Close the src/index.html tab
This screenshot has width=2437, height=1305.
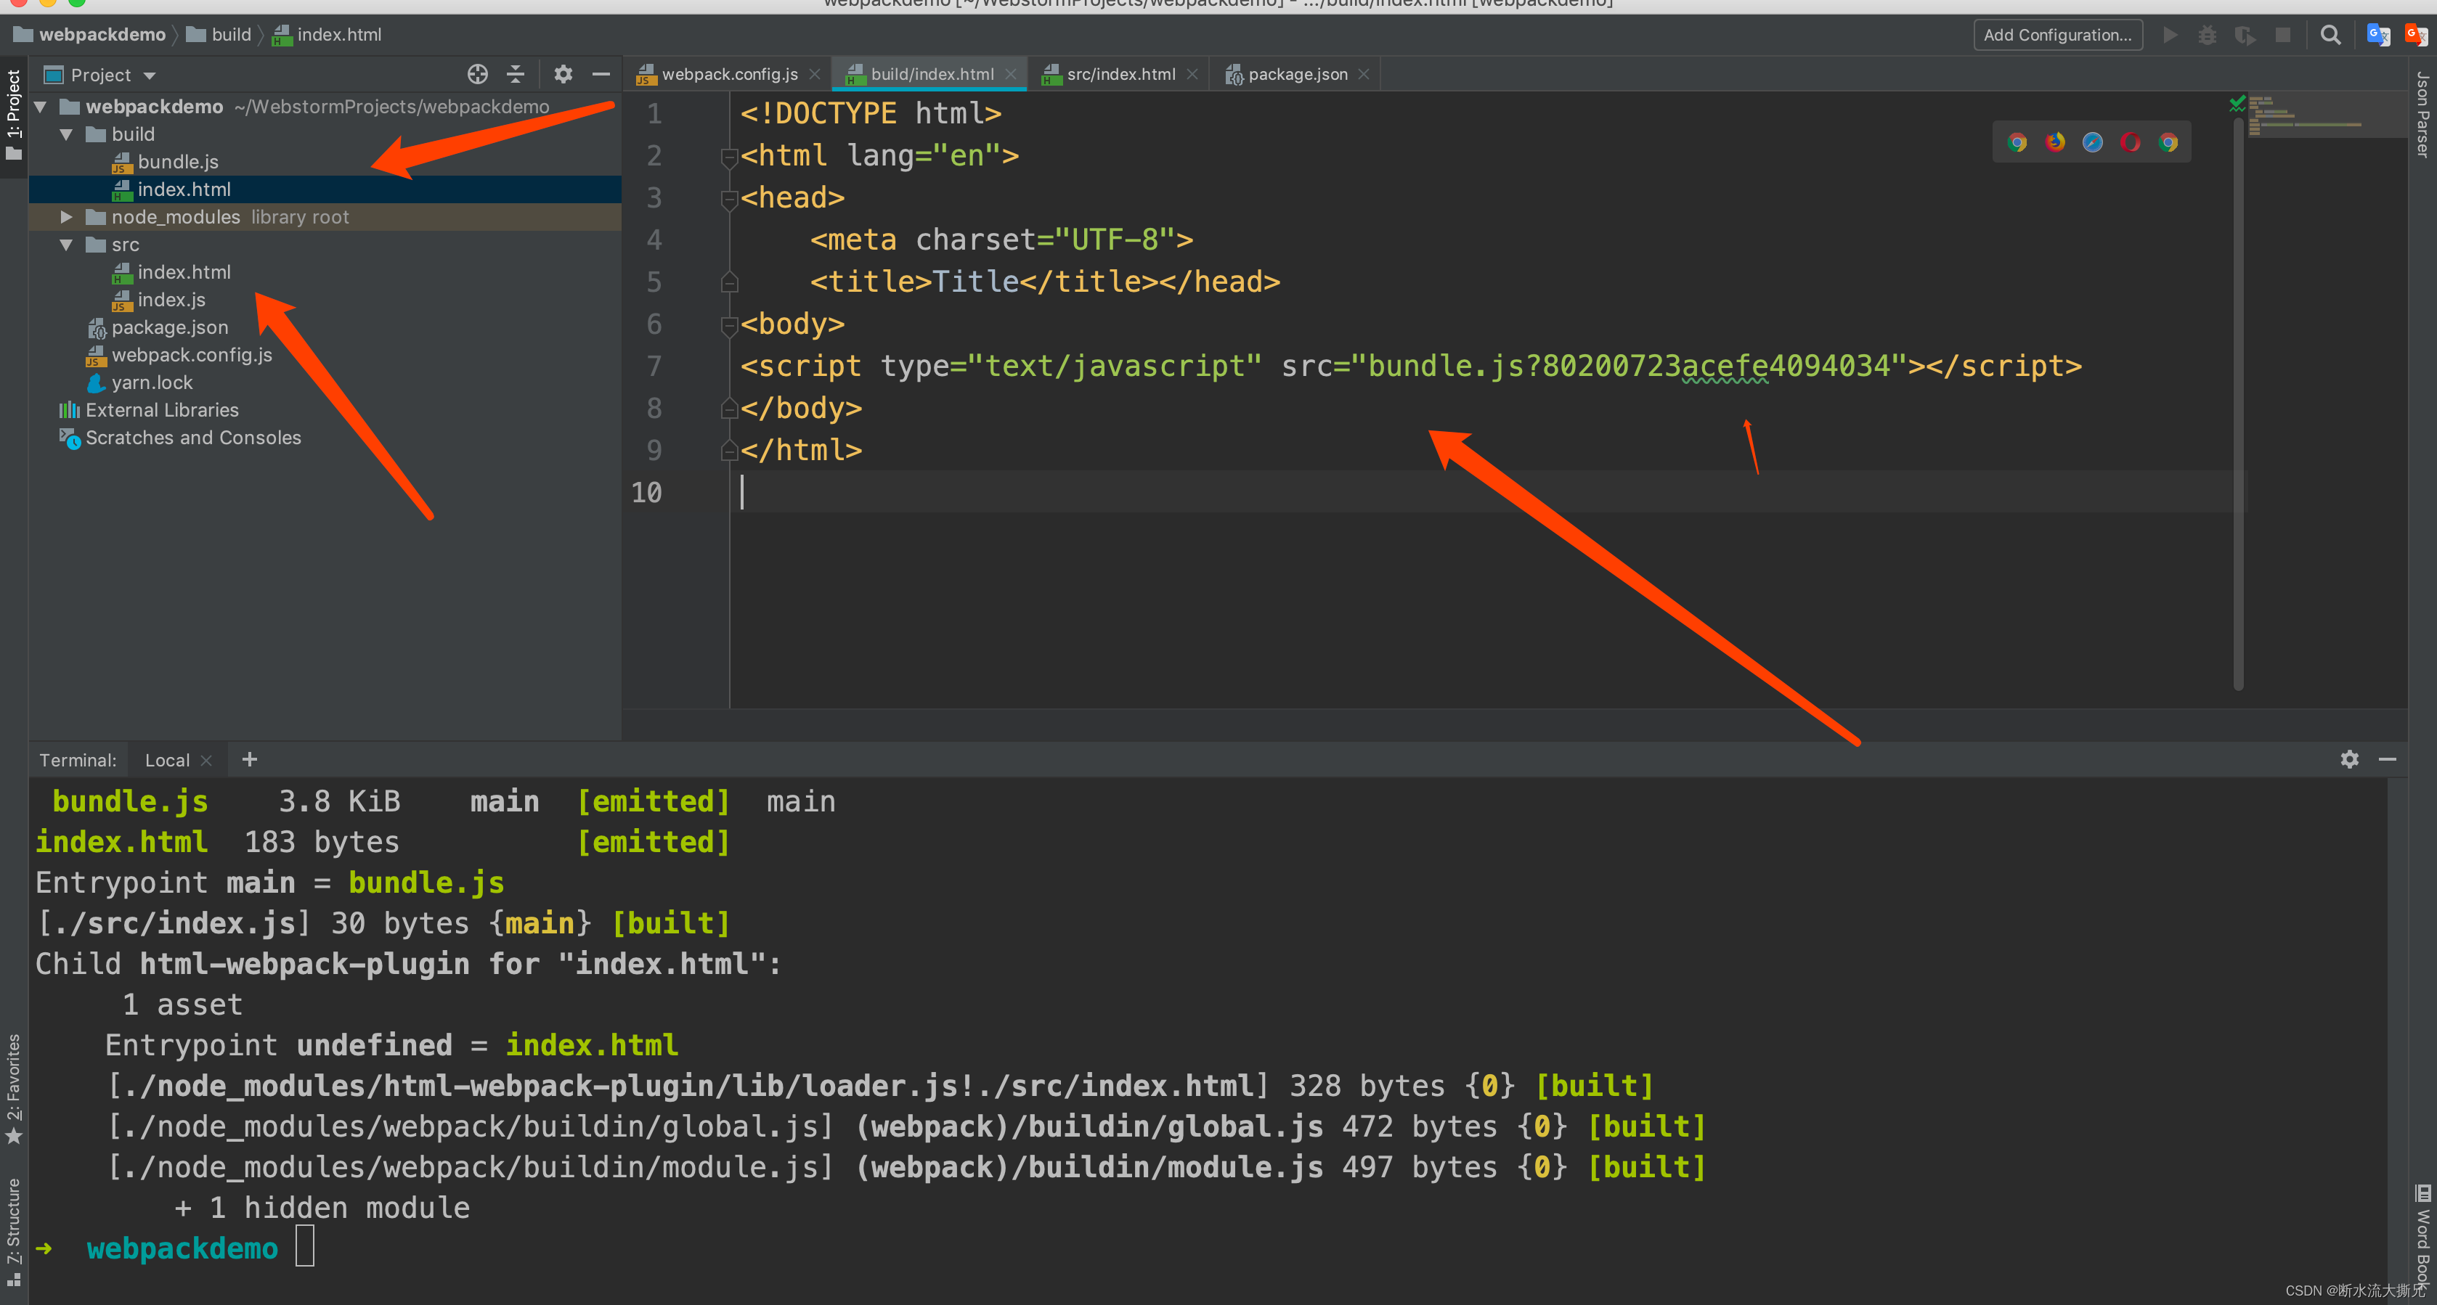[1192, 74]
